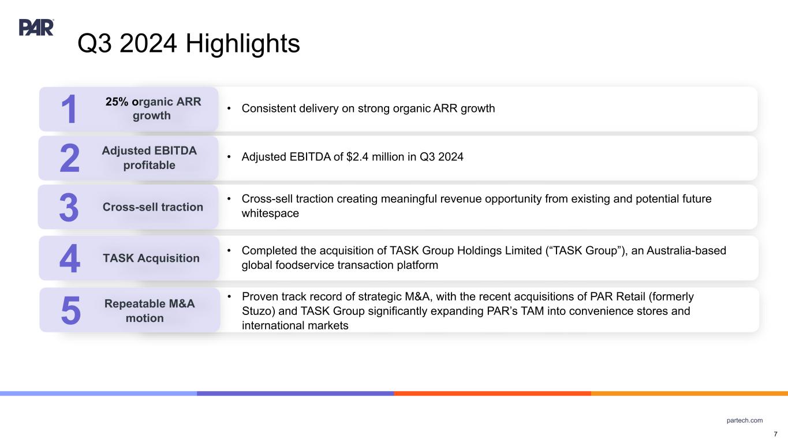Screen dimensions: 788x443
Task: Click the red-orange segment of the footer bar
Action: [x=492, y=393]
